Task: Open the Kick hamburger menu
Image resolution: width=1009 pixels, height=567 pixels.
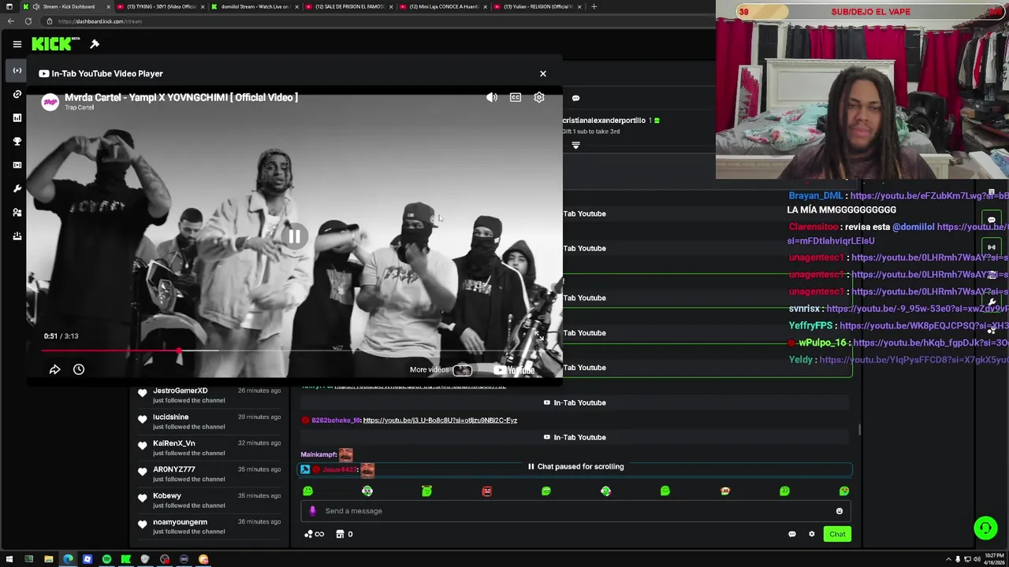Action: pyautogui.click(x=17, y=44)
